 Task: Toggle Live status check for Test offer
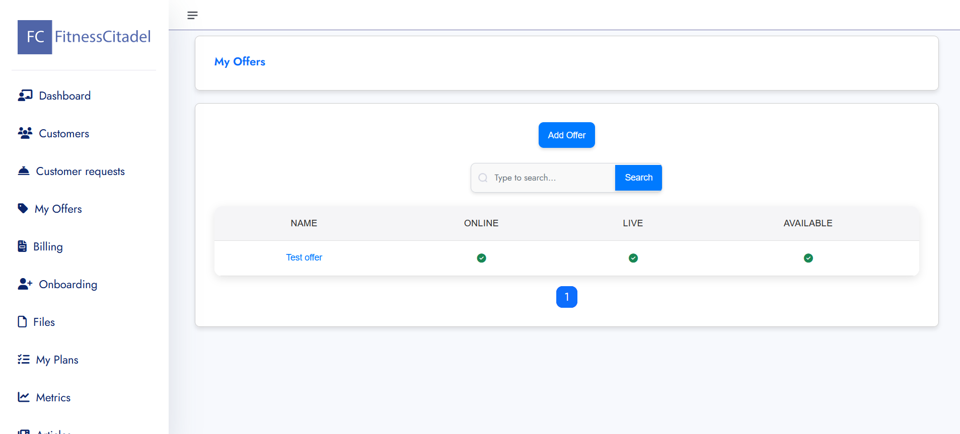(x=633, y=258)
